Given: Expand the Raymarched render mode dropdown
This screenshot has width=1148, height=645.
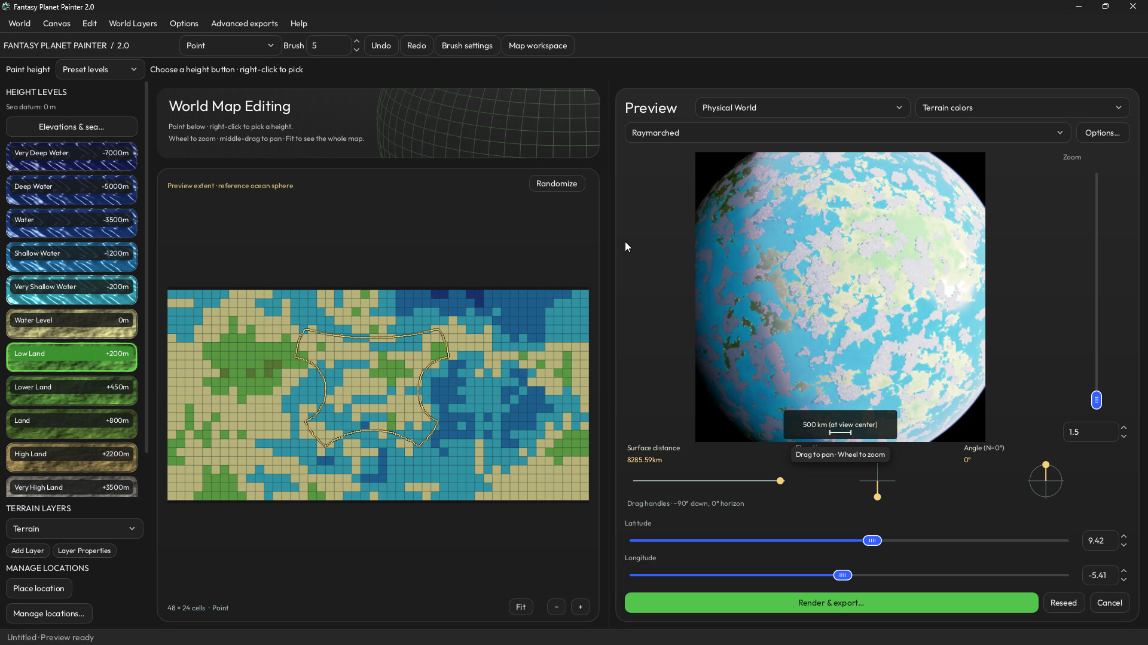Looking at the screenshot, I should [x=848, y=133].
